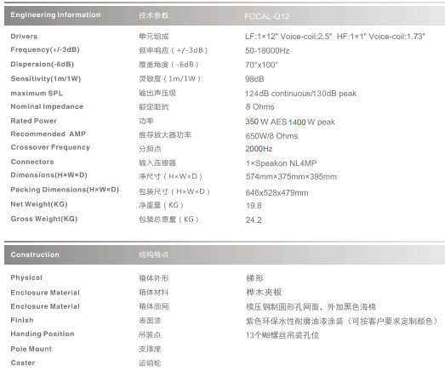The image size is (445, 371).
Task: Click the 'Nominal Impedance' label
Action: (47, 106)
